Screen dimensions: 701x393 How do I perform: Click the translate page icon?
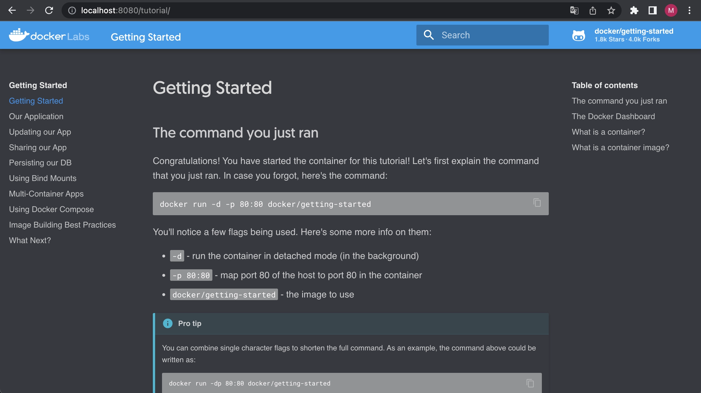pyautogui.click(x=574, y=11)
